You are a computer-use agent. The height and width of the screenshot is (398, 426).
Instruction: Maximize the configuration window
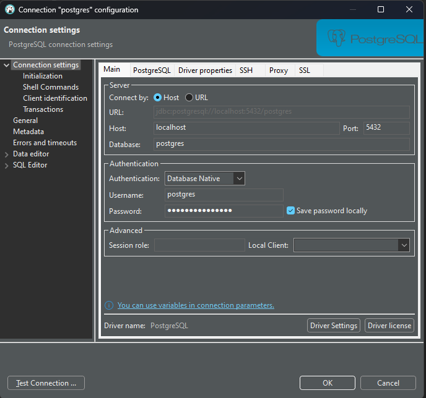point(381,9)
